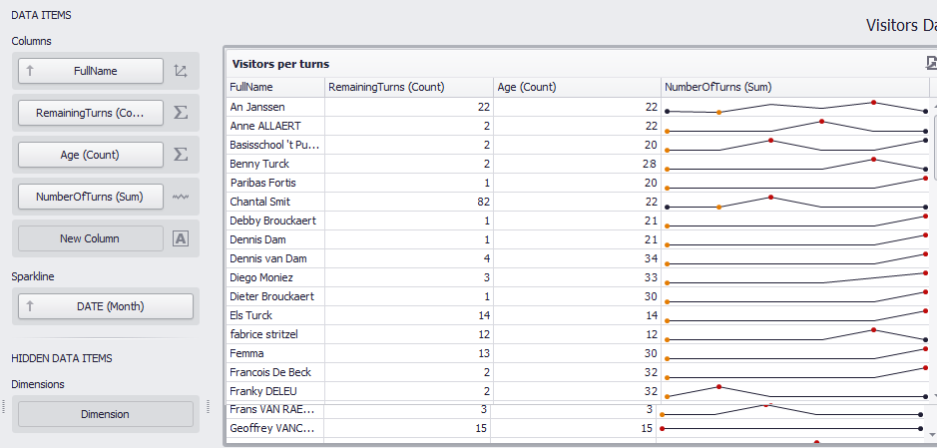Click the export icon on Visitors per turns
This screenshot has width=937, height=448.
click(x=931, y=63)
